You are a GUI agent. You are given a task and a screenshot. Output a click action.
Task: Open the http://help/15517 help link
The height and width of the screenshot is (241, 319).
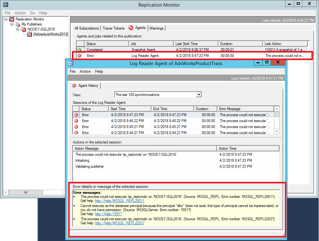coord(108,214)
